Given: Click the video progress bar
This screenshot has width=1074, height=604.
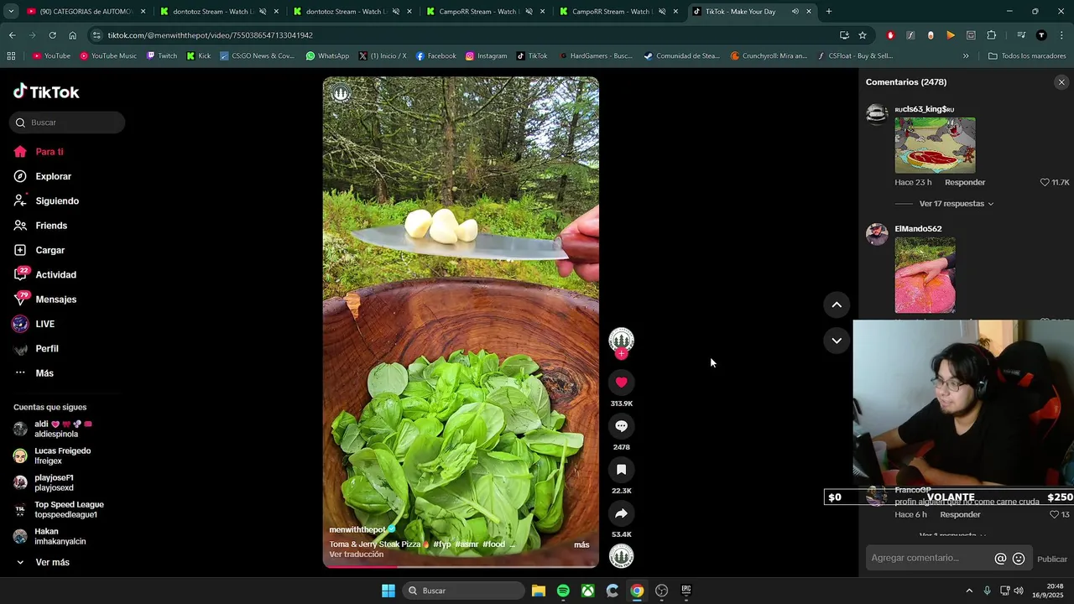Looking at the screenshot, I should (x=461, y=566).
